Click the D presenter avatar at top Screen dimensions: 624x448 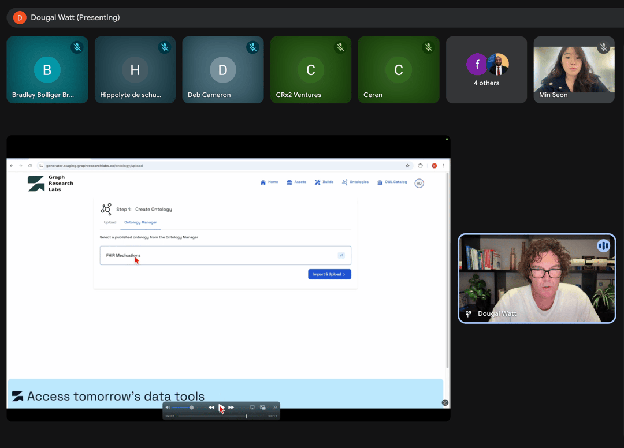(20, 17)
